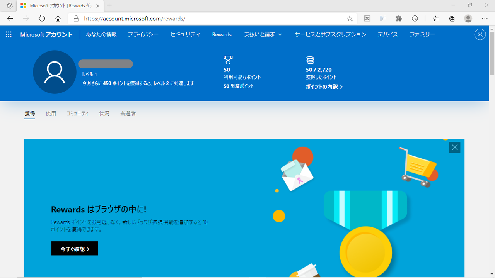Open the account manager avatar in header
Viewport: 495px width, 278px height.
[480, 34]
